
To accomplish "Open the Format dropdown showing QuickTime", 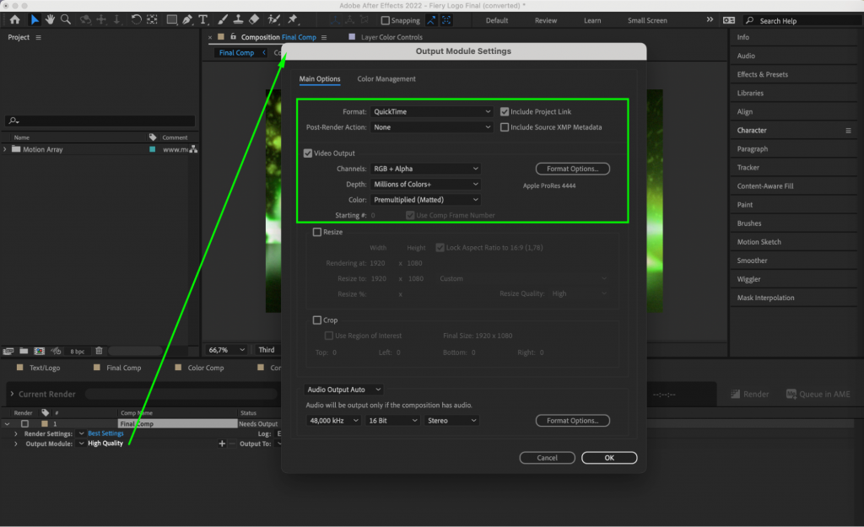I will point(432,110).
